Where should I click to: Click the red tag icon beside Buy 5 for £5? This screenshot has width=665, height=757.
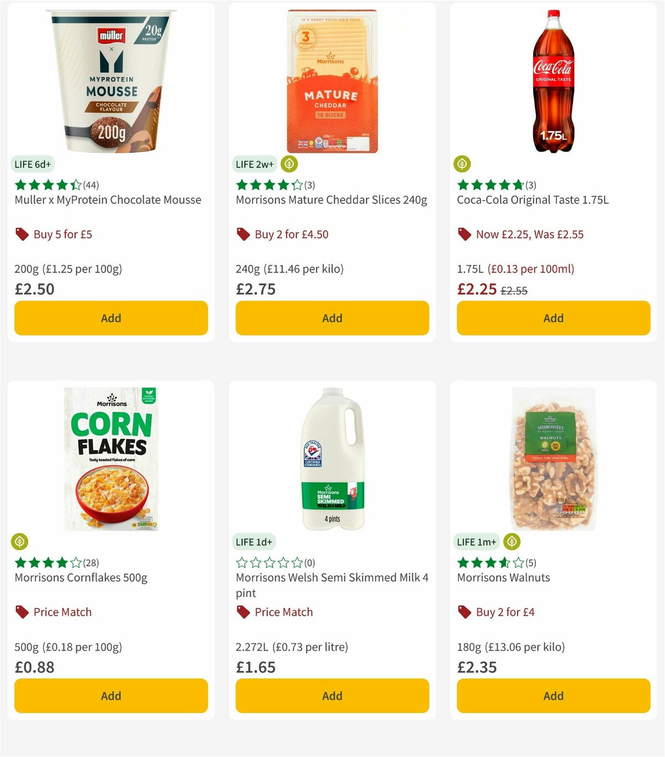click(22, 234)
